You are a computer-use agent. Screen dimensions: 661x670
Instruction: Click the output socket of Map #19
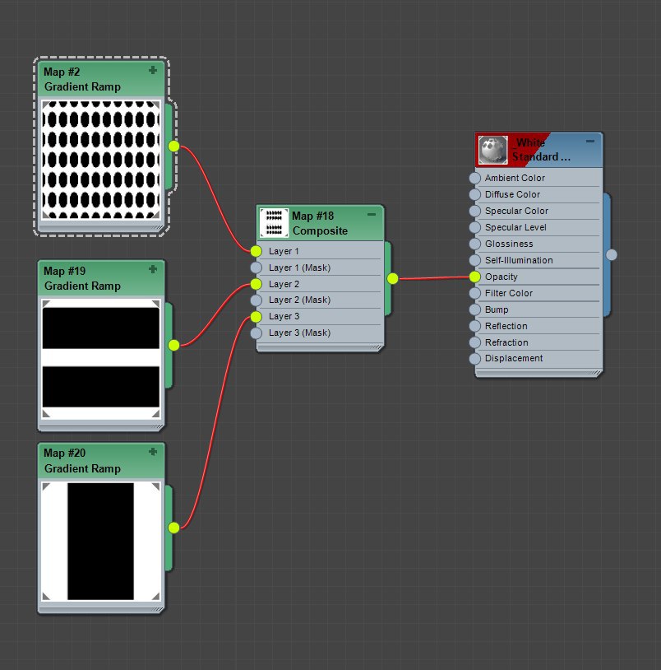click(173, 345)
